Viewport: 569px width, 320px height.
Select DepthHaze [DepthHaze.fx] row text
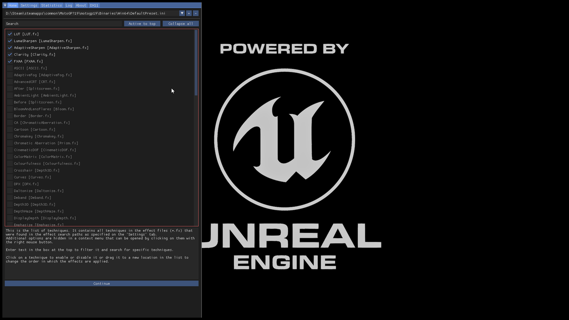pyautogui.click(x=39, y=212)
